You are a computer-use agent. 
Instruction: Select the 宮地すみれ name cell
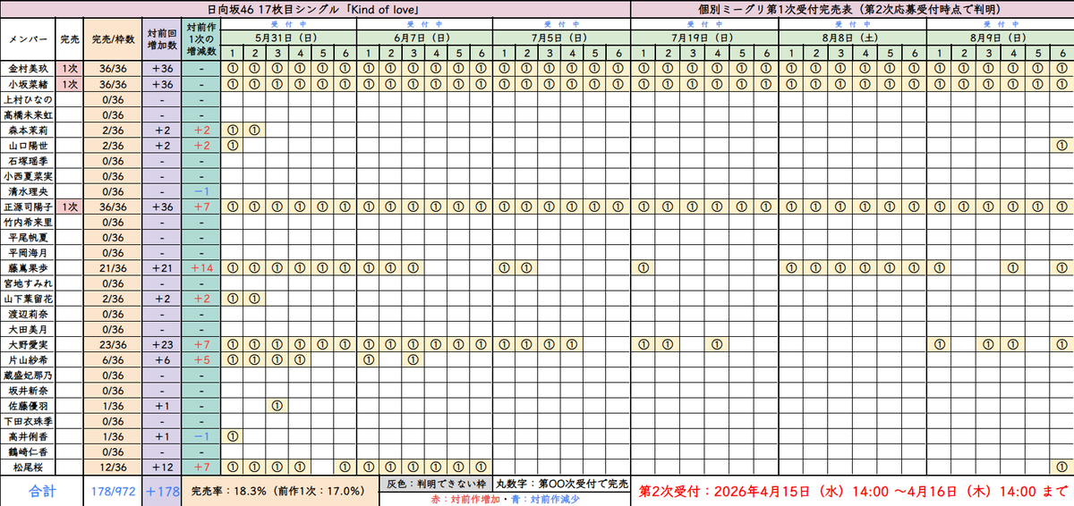tap(28, 283)
